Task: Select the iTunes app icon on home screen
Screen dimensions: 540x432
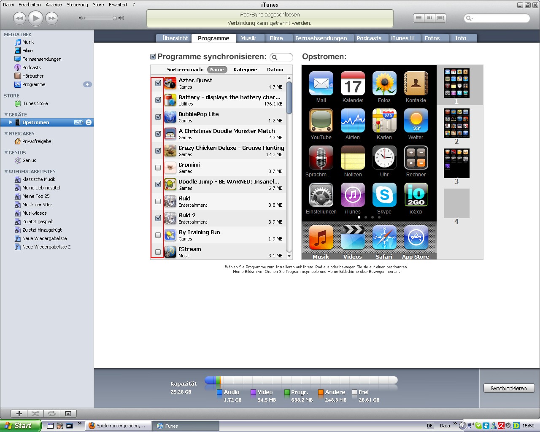Action: point(353,195)
